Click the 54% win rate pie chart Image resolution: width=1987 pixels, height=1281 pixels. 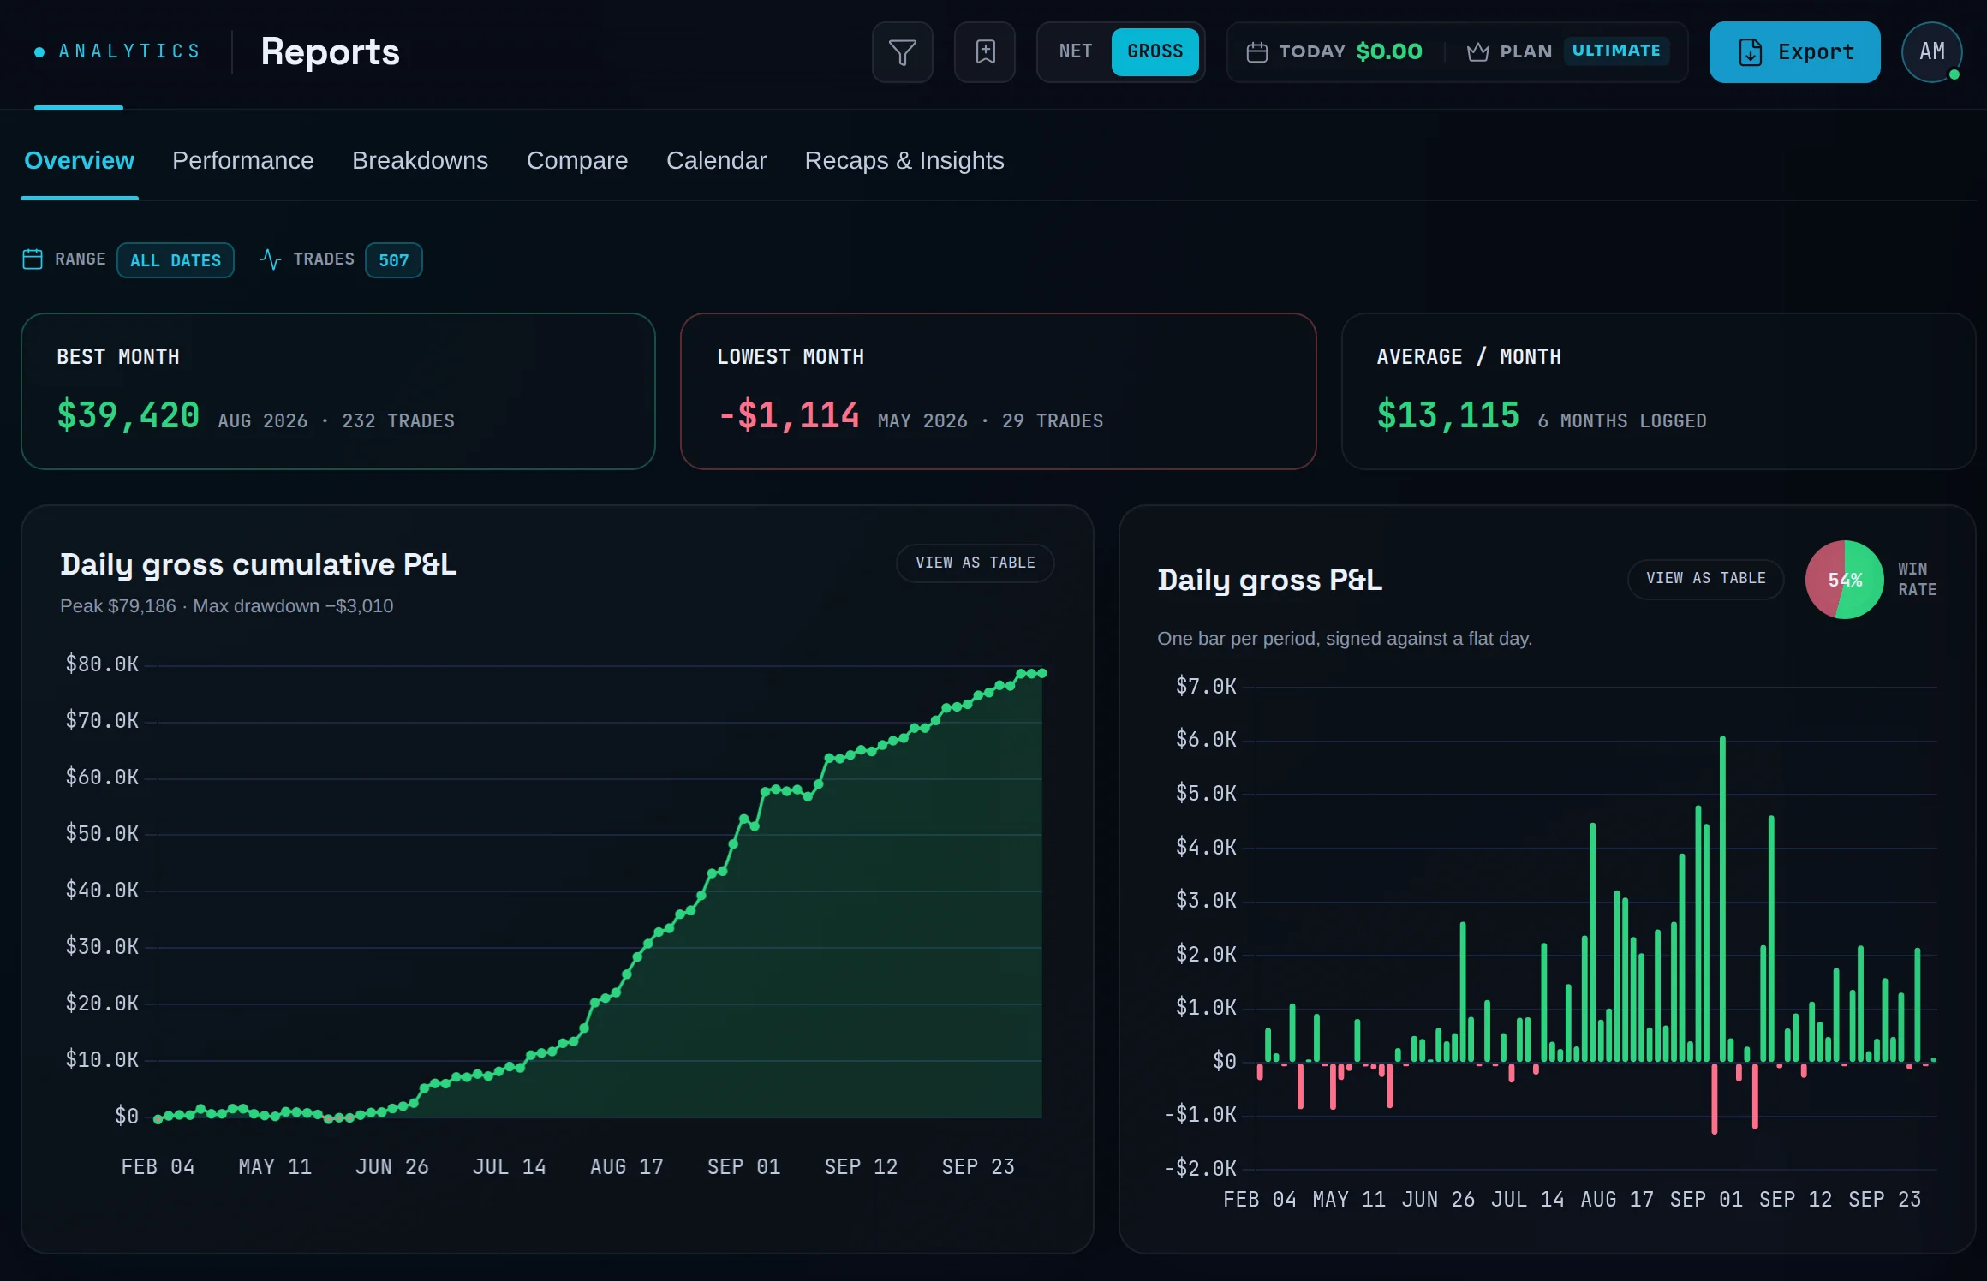point(1844,580)
